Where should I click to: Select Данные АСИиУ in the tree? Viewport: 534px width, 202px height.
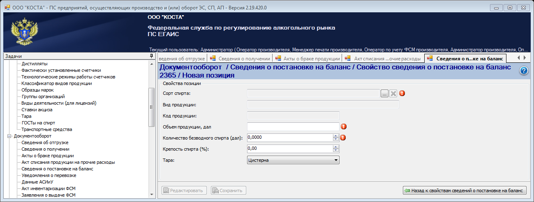pos(37,182)
